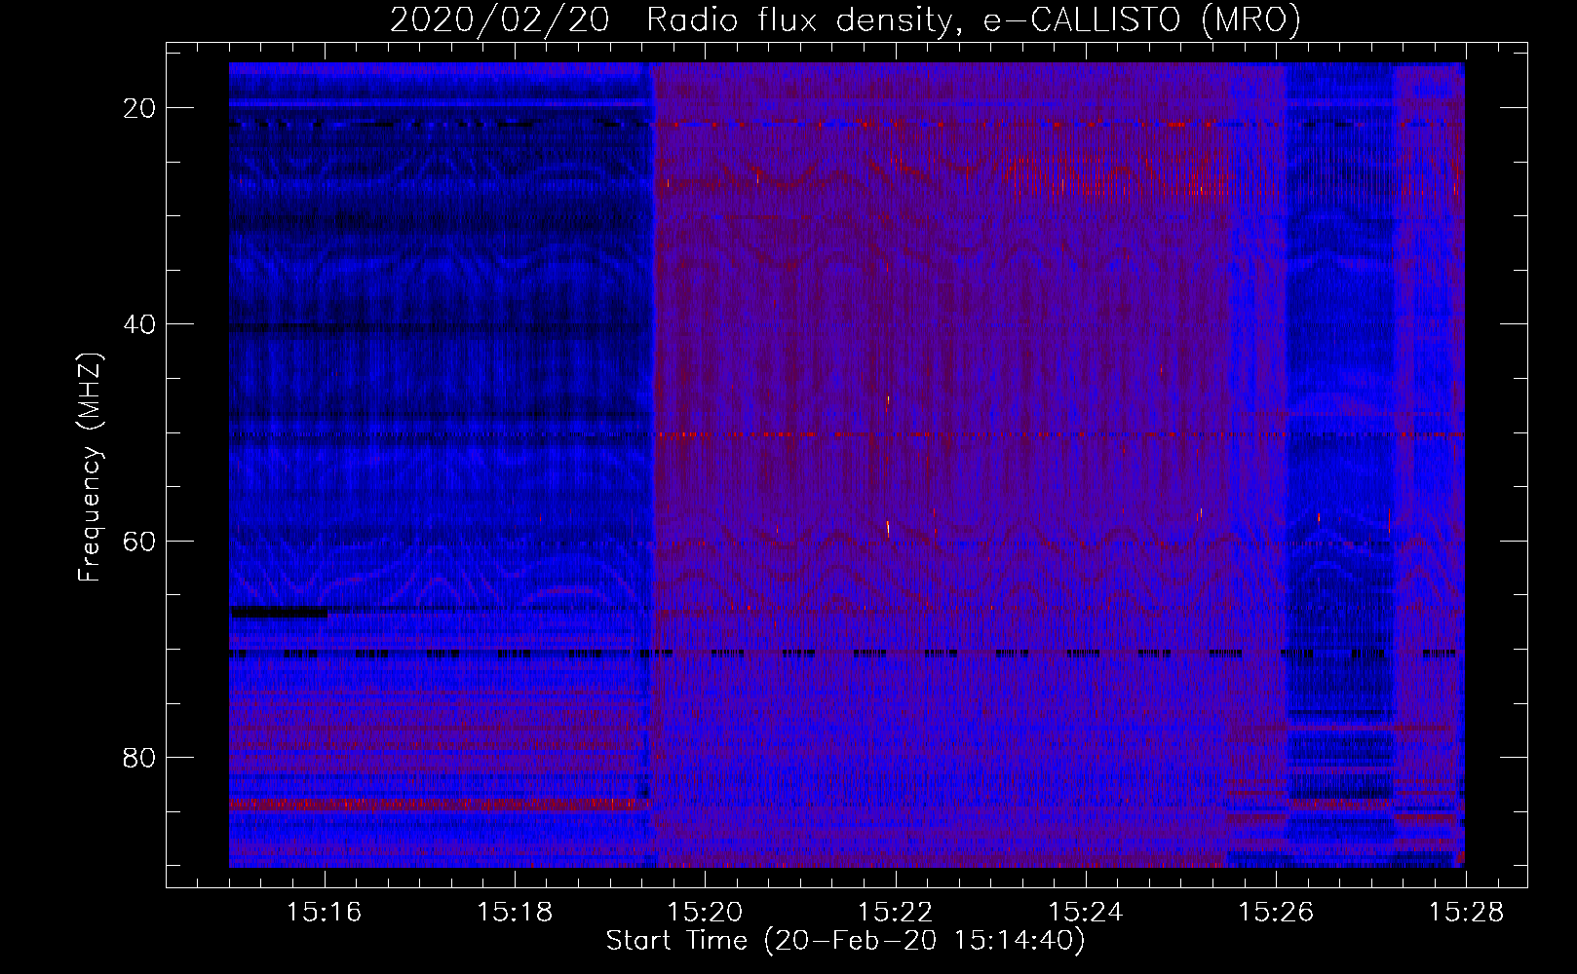Screen dimensions: 1577x974
Task: Click the frequency tick label "60"
Action: [x=140, y=541]
